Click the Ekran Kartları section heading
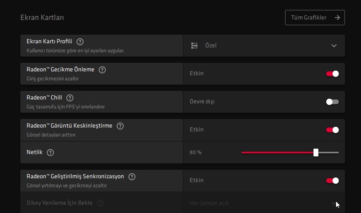The image size is (361, 213). 42,18
